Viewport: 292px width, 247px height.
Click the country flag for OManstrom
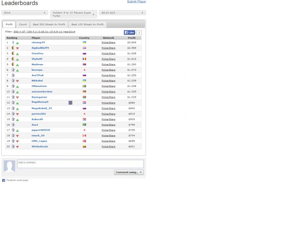84,86
